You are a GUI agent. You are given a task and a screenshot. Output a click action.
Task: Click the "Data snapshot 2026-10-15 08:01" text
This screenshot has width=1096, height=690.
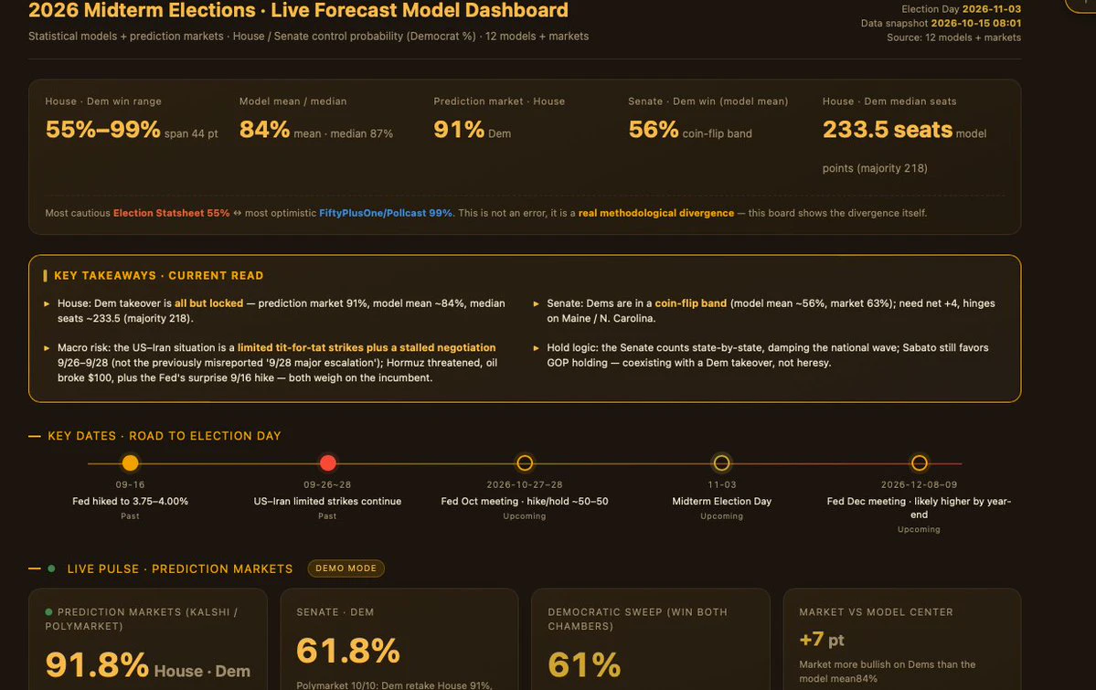pos(941,23)
